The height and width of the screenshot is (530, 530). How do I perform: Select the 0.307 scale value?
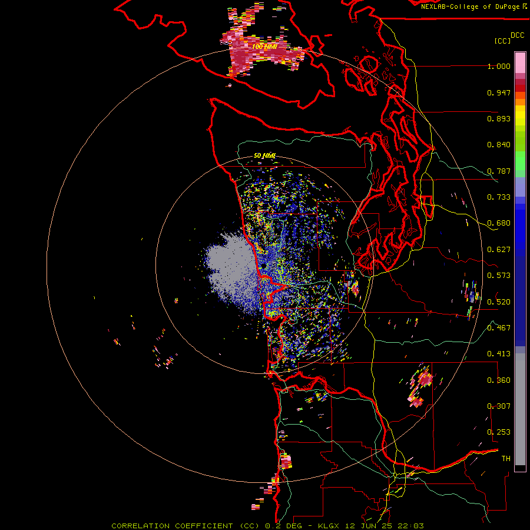tap(499, 406)
